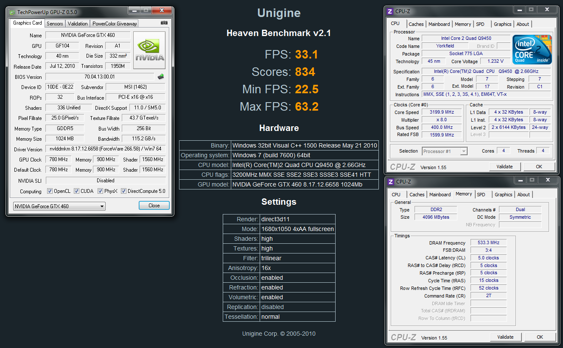Image resolution: width=563 pixels, height=348 pixels.
Task: Click the Core Speed value 3199.9 MHz
Action: [x=442, y=112]
